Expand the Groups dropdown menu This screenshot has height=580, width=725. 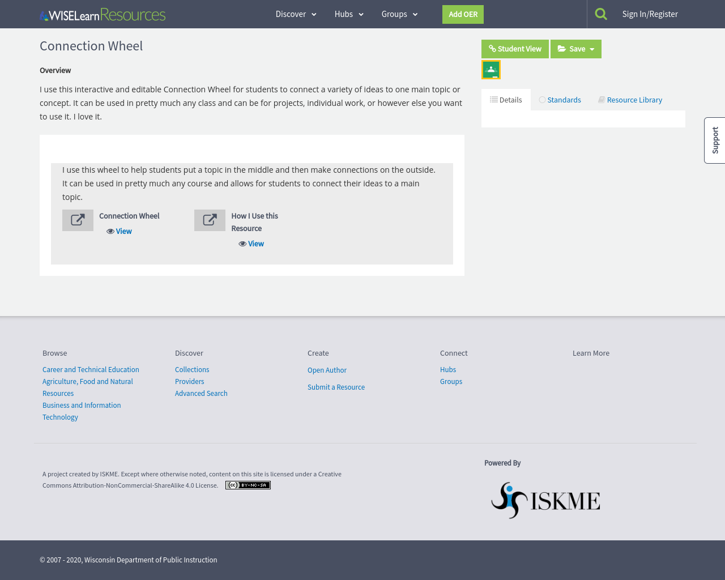[x=399, y=14]
